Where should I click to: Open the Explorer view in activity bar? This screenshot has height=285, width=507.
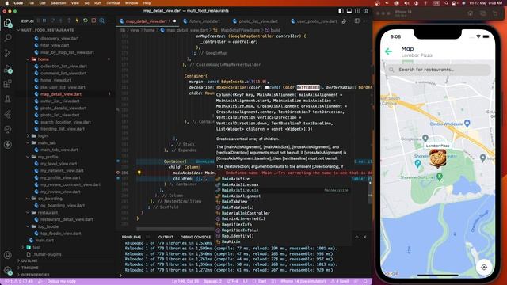(8, 23)
